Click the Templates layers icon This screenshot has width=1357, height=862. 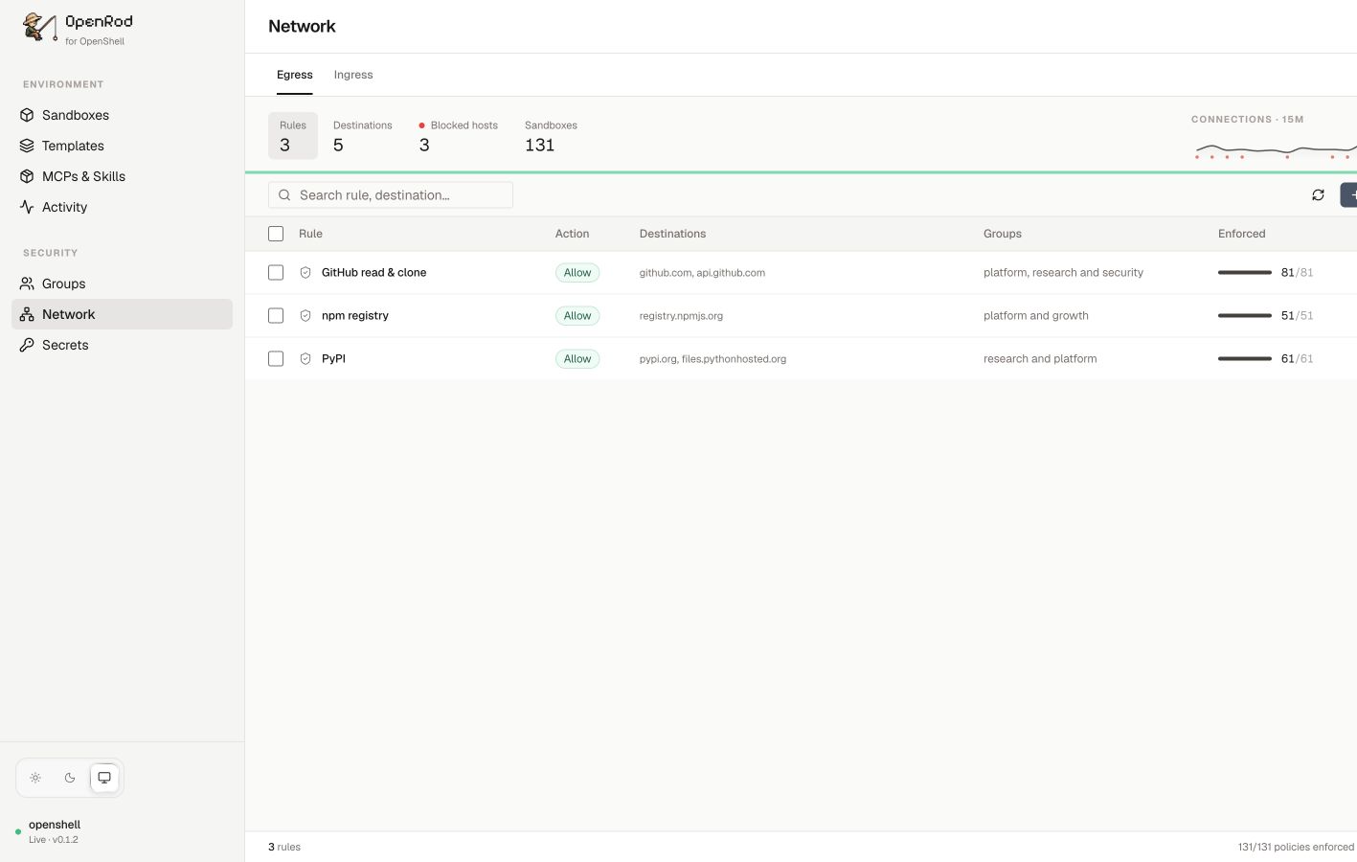click(27, 146)
